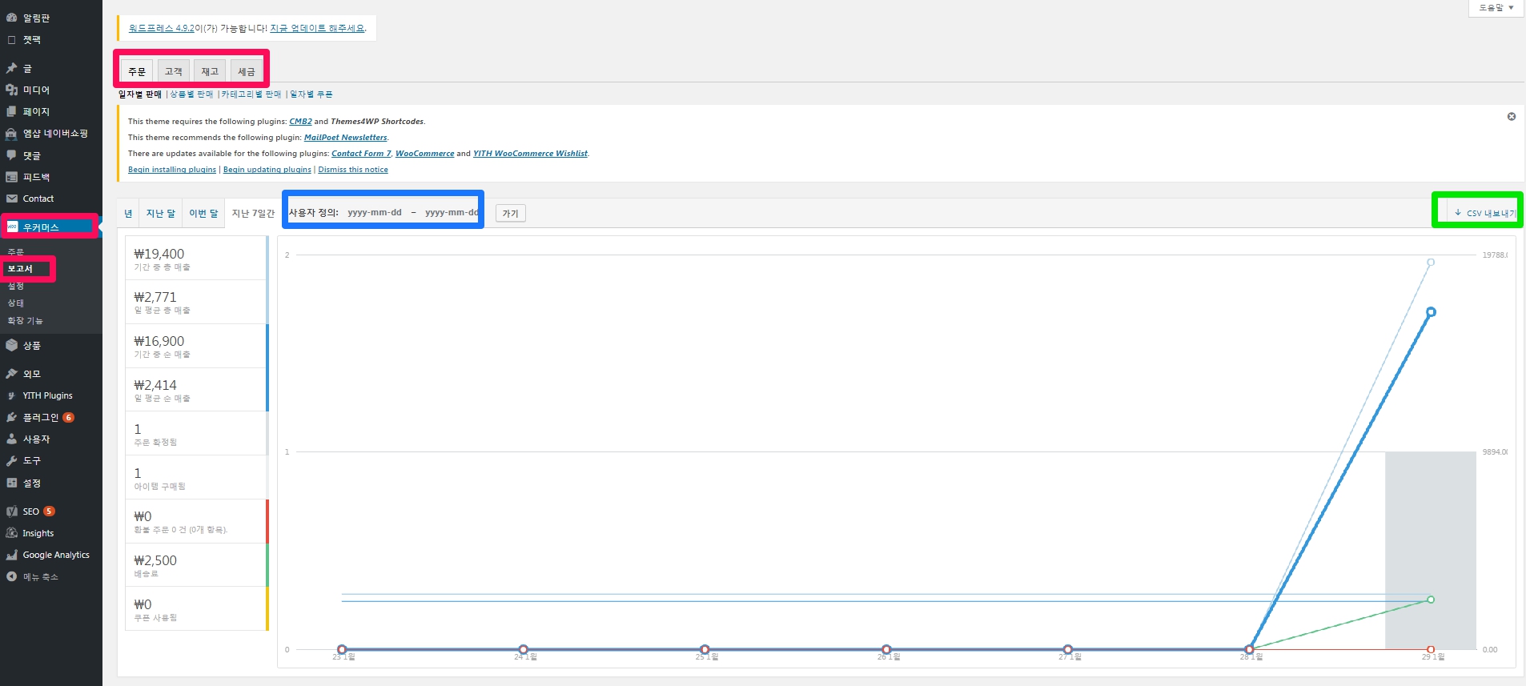Expand the 우커머스 menu in sidebar
The height and width of the screenshot is (686, 1526).
(41, 227)
